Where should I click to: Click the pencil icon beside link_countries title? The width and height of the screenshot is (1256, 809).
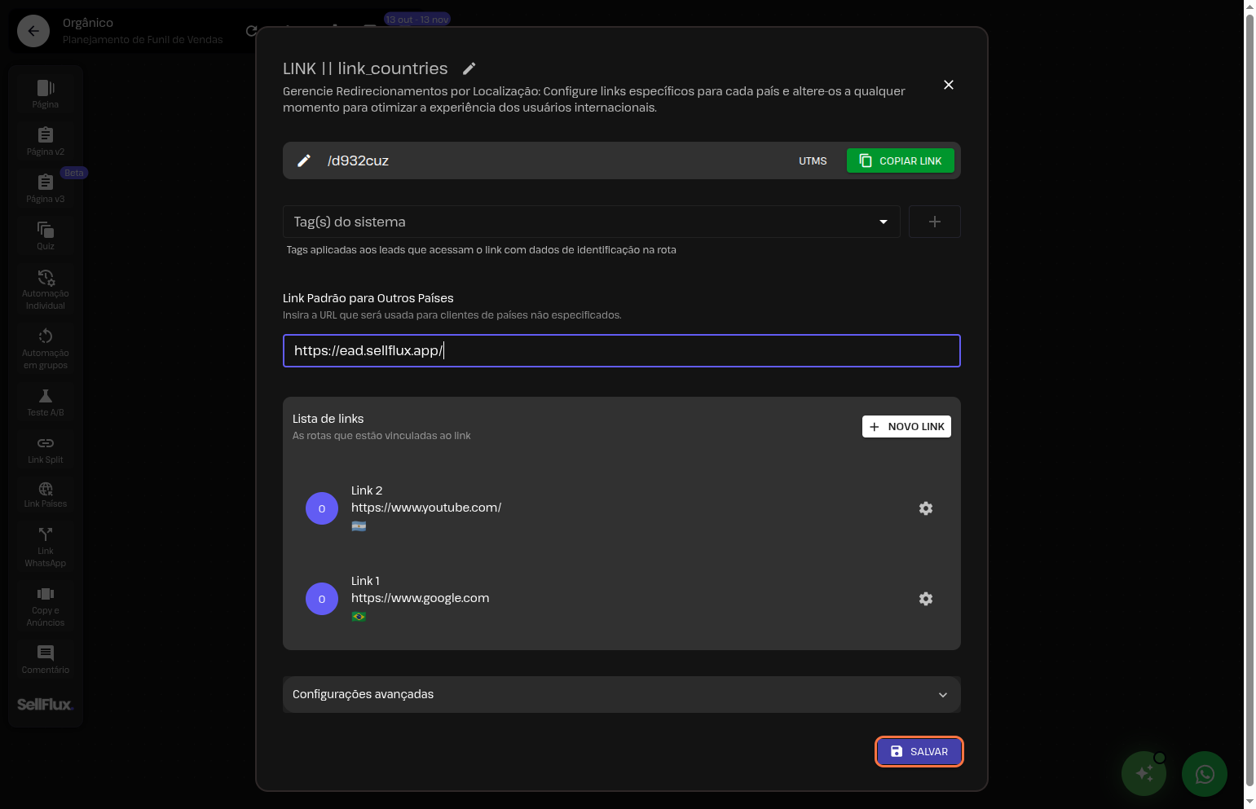(469, 68)
